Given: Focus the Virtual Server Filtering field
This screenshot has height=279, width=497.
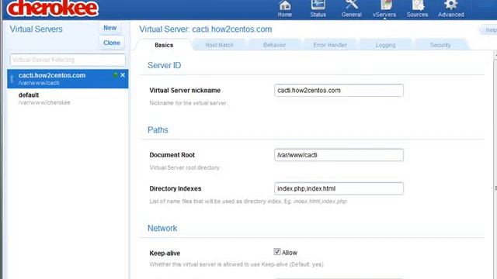Looking at the screenshot, I should tap(68, 60).
